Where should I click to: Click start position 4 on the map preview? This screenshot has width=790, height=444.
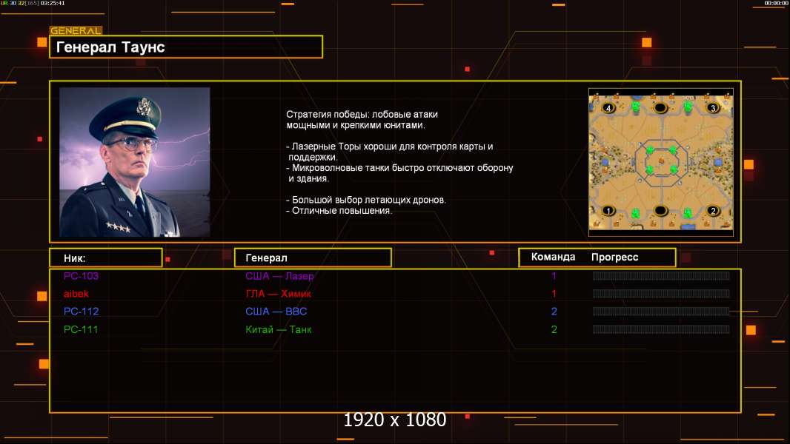tap(608, 107)
